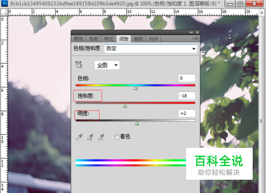Open the 全图 channel dropdown
266x193 pixels.
point(107,65)
